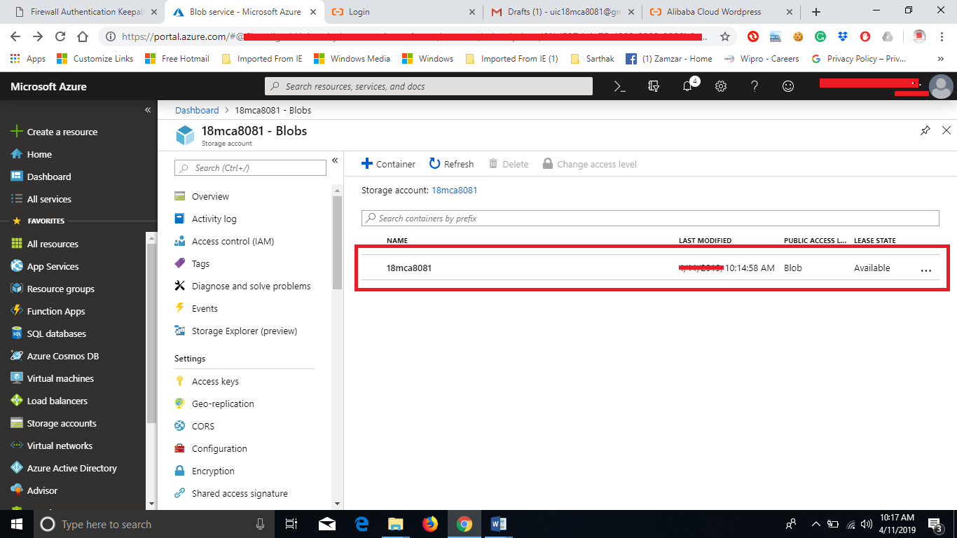Click Create a resource
957x538 pixels.
pos(54,132)
